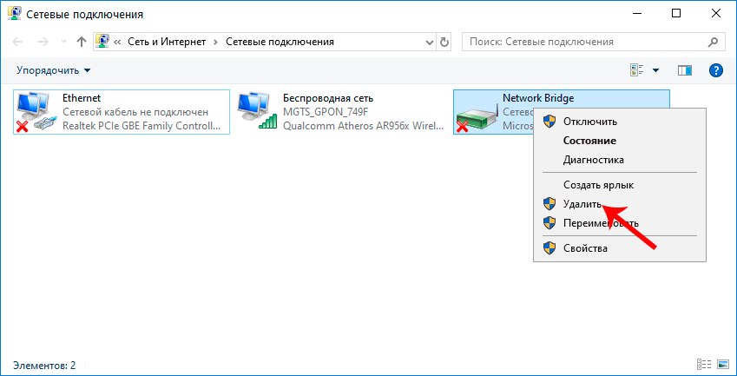Click the Network Bridge name label
Screen dimensions: 737x376
pos(538,98)
